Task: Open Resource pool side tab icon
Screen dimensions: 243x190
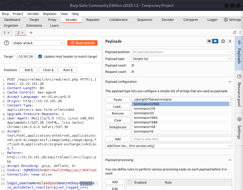Action: click(x=239, y=76)
